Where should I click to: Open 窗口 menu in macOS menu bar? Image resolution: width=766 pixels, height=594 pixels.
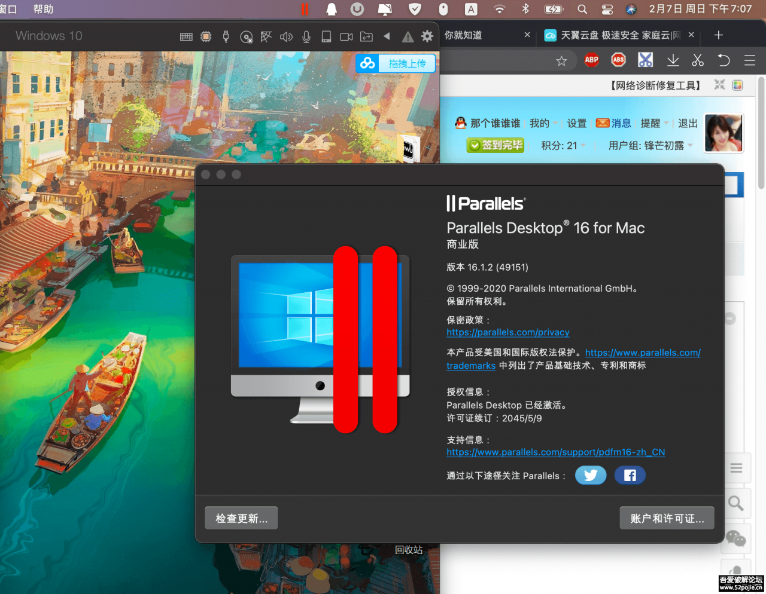click(8, 9)
